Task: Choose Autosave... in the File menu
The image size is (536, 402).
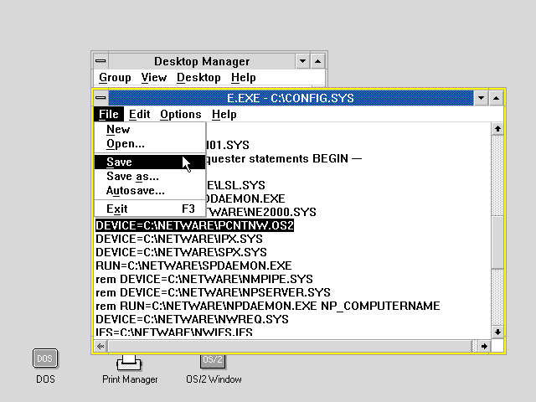Action: coord(150,190)
